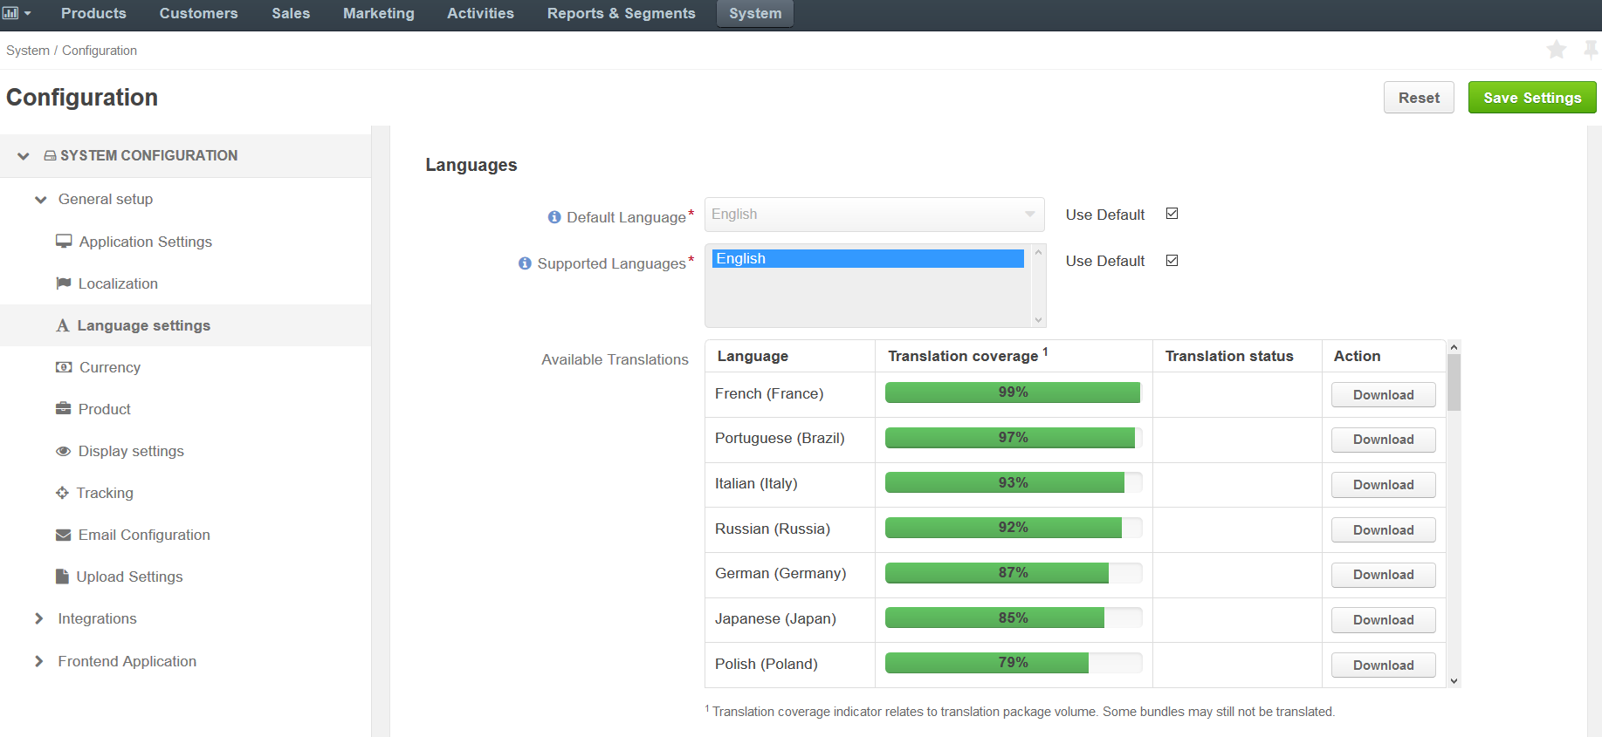This screenshot has height=737, width=1602.
Task: Click the Language settings letter icon
Action: [x=62, y=325]
